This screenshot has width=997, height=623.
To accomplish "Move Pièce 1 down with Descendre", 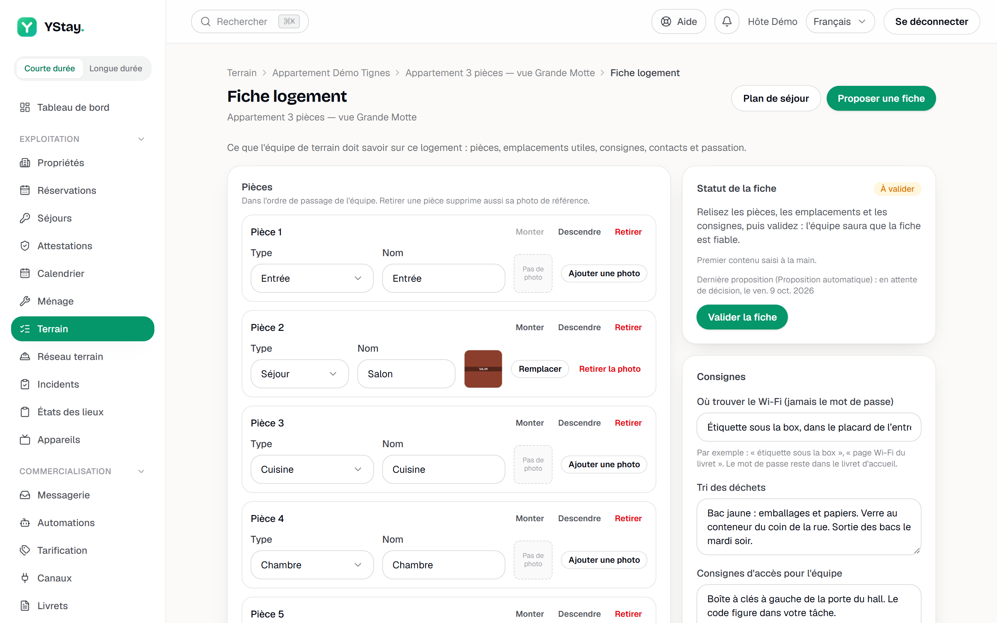I will (579, 232).
